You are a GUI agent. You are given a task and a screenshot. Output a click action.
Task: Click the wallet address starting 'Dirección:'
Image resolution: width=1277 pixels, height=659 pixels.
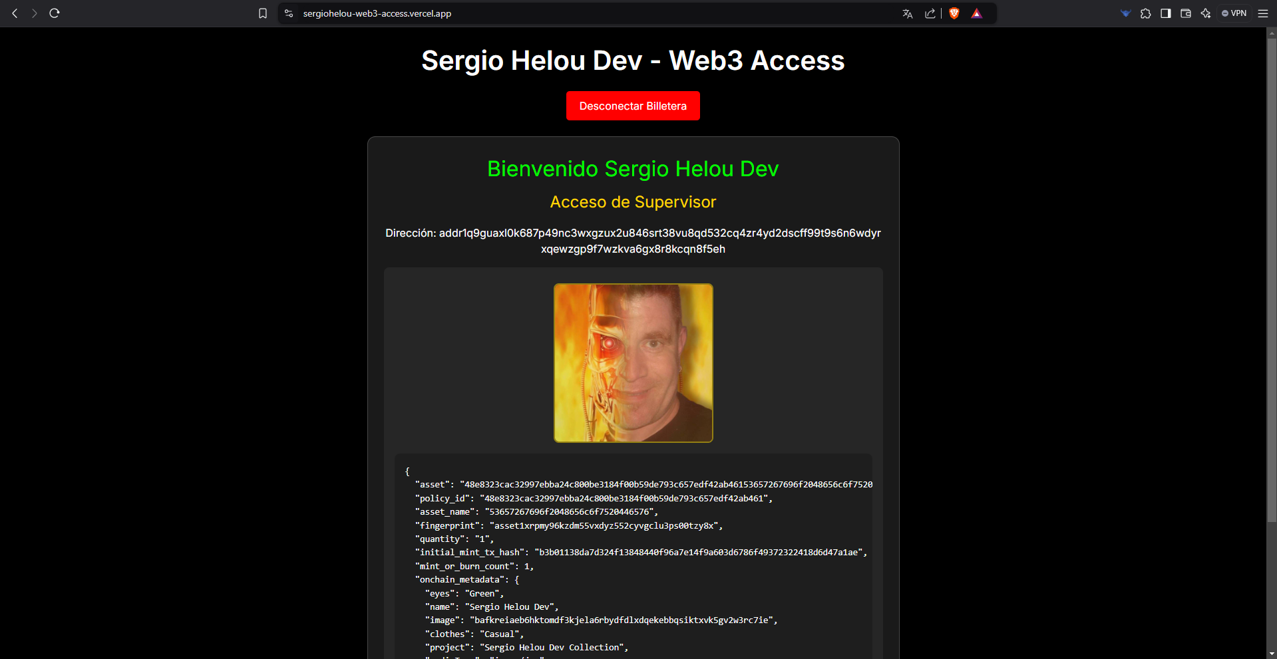coord(633,241)
